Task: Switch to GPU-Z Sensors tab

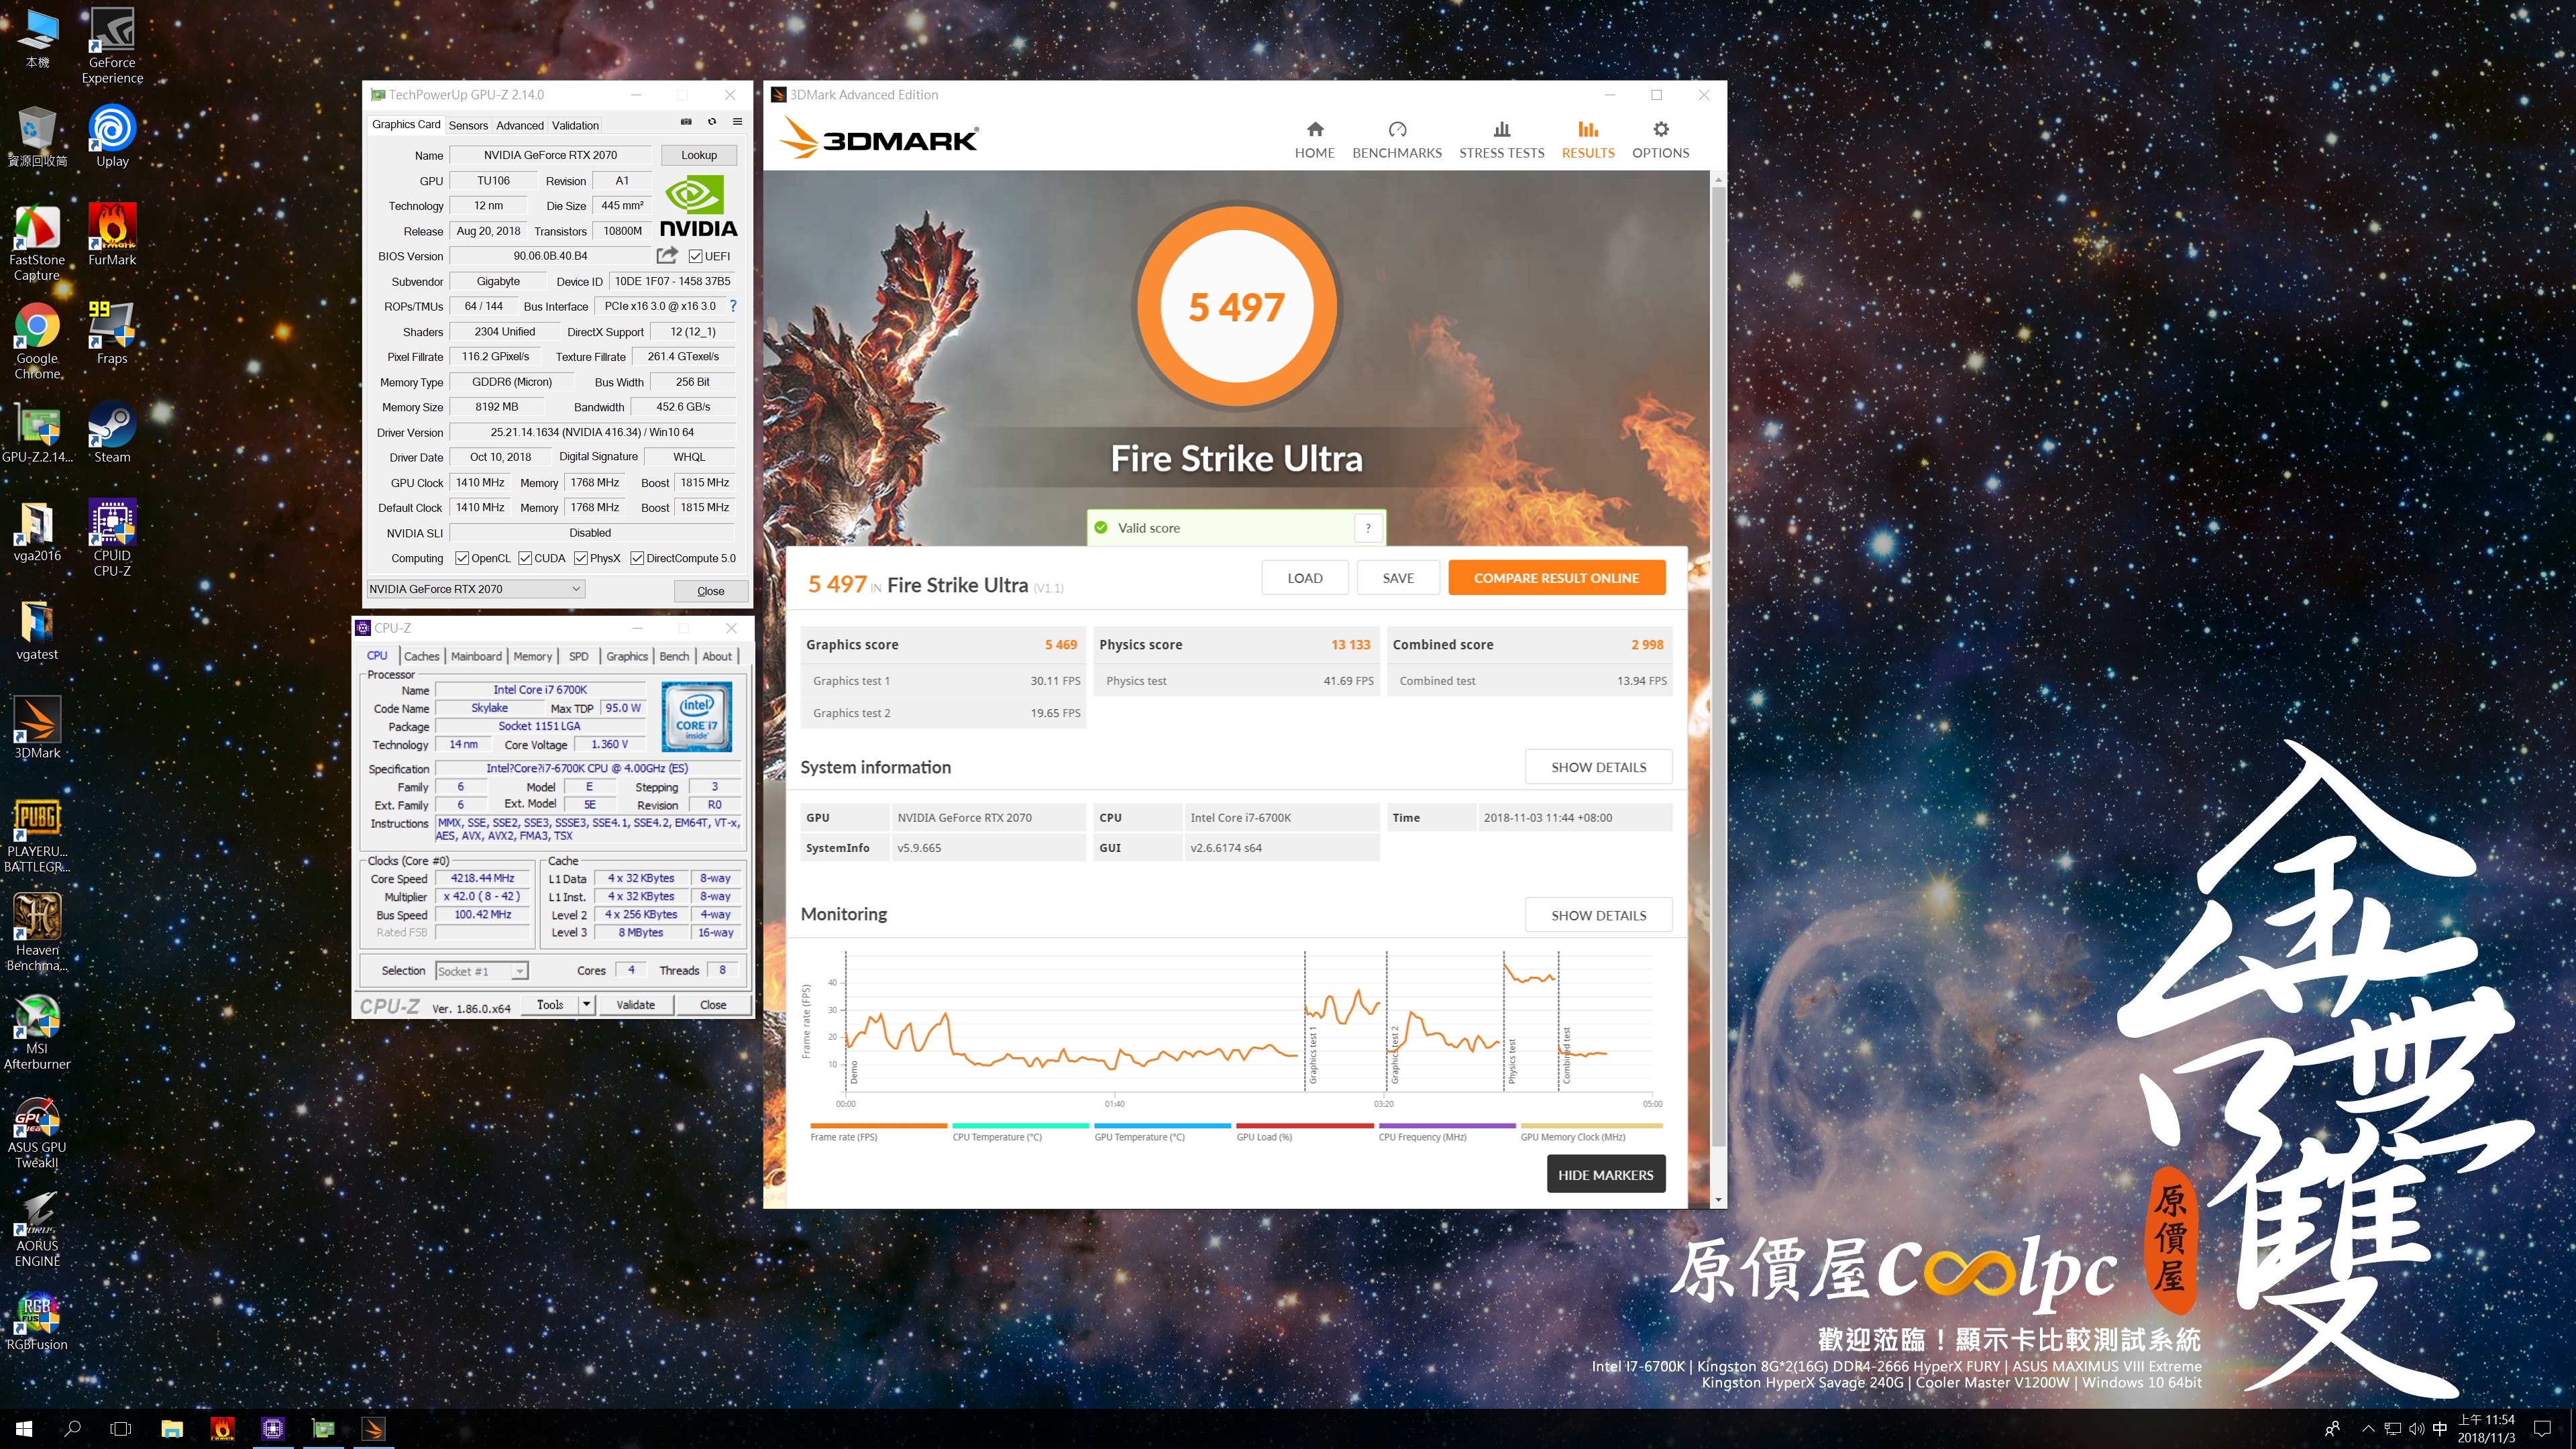Action: pyautogui.click(x=468, y=125)
